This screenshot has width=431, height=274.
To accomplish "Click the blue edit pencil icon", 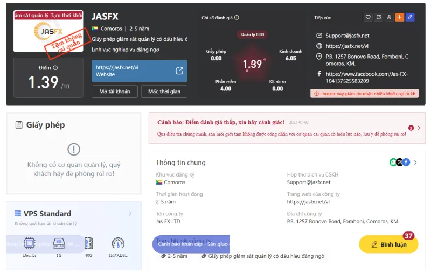I will coord(410,17).
